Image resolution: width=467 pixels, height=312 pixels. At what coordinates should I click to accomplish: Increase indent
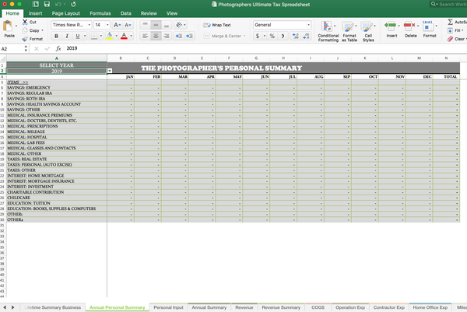(189, 36)
